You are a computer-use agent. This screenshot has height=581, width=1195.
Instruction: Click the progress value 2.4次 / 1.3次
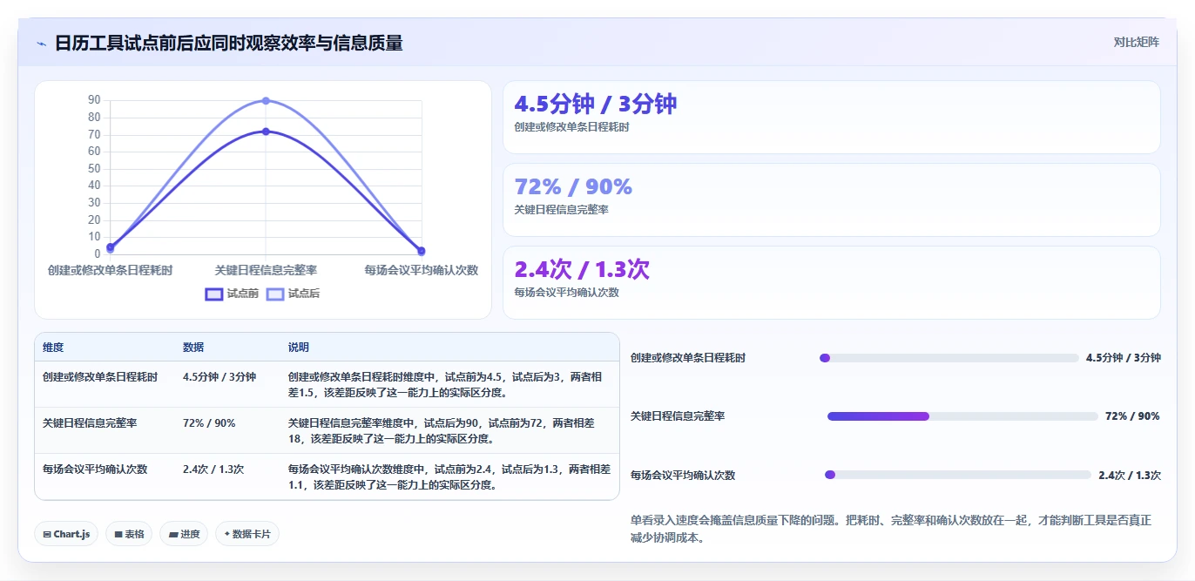coord(1130,475)
